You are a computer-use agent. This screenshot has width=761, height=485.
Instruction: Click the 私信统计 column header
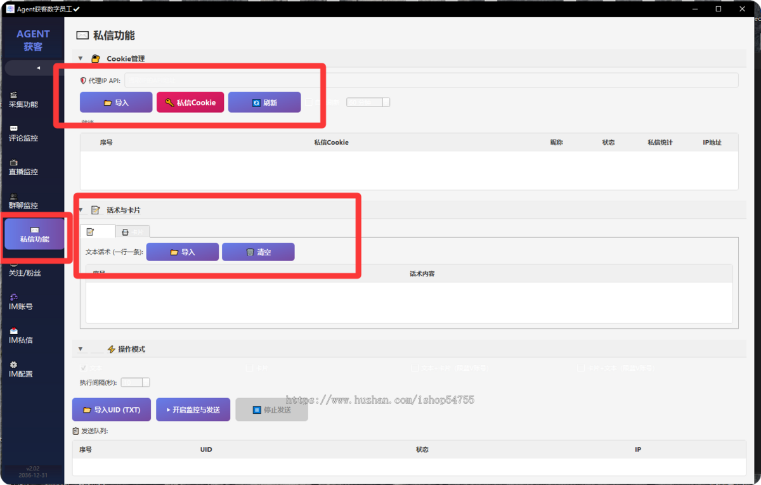pos(660,143)
